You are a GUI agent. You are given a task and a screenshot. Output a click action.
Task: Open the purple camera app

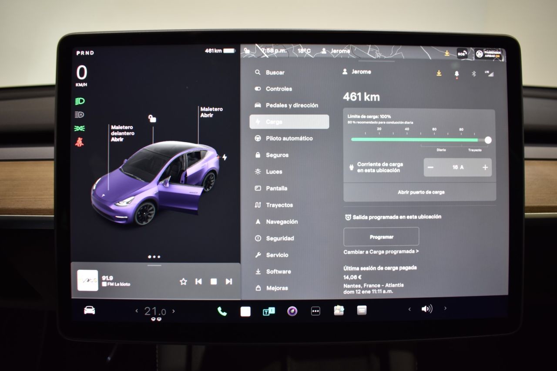[292, 311]
